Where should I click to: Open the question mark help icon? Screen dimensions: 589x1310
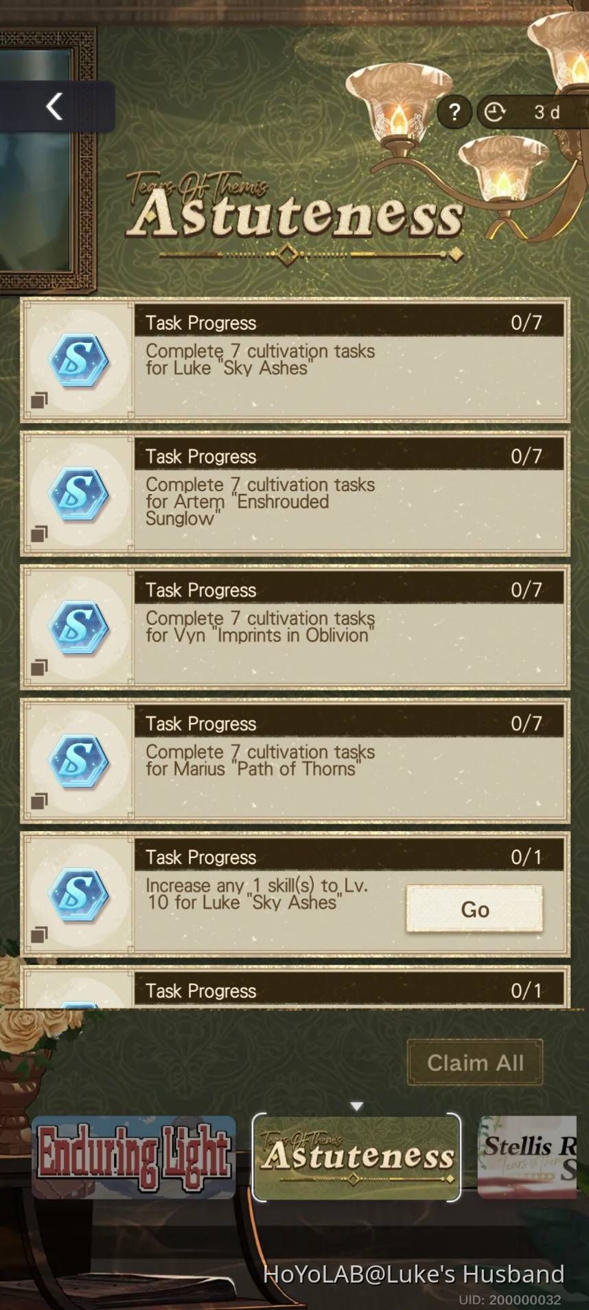454,112
